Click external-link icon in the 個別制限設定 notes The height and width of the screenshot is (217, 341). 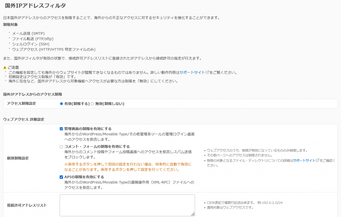click(x=317, y=161)
